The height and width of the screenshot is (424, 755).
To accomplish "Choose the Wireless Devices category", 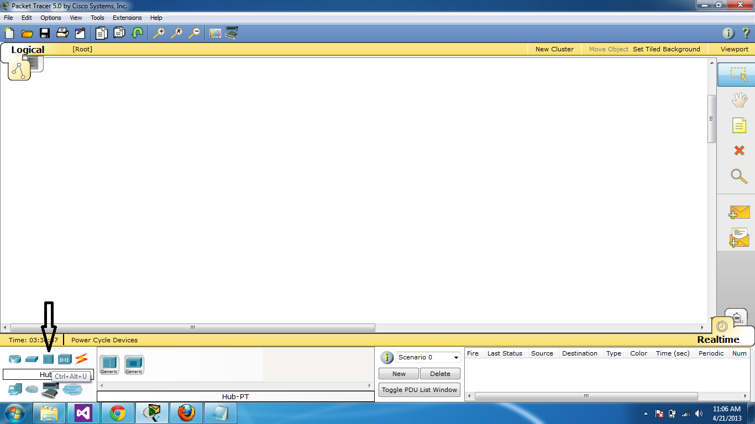I will point(65,358).
